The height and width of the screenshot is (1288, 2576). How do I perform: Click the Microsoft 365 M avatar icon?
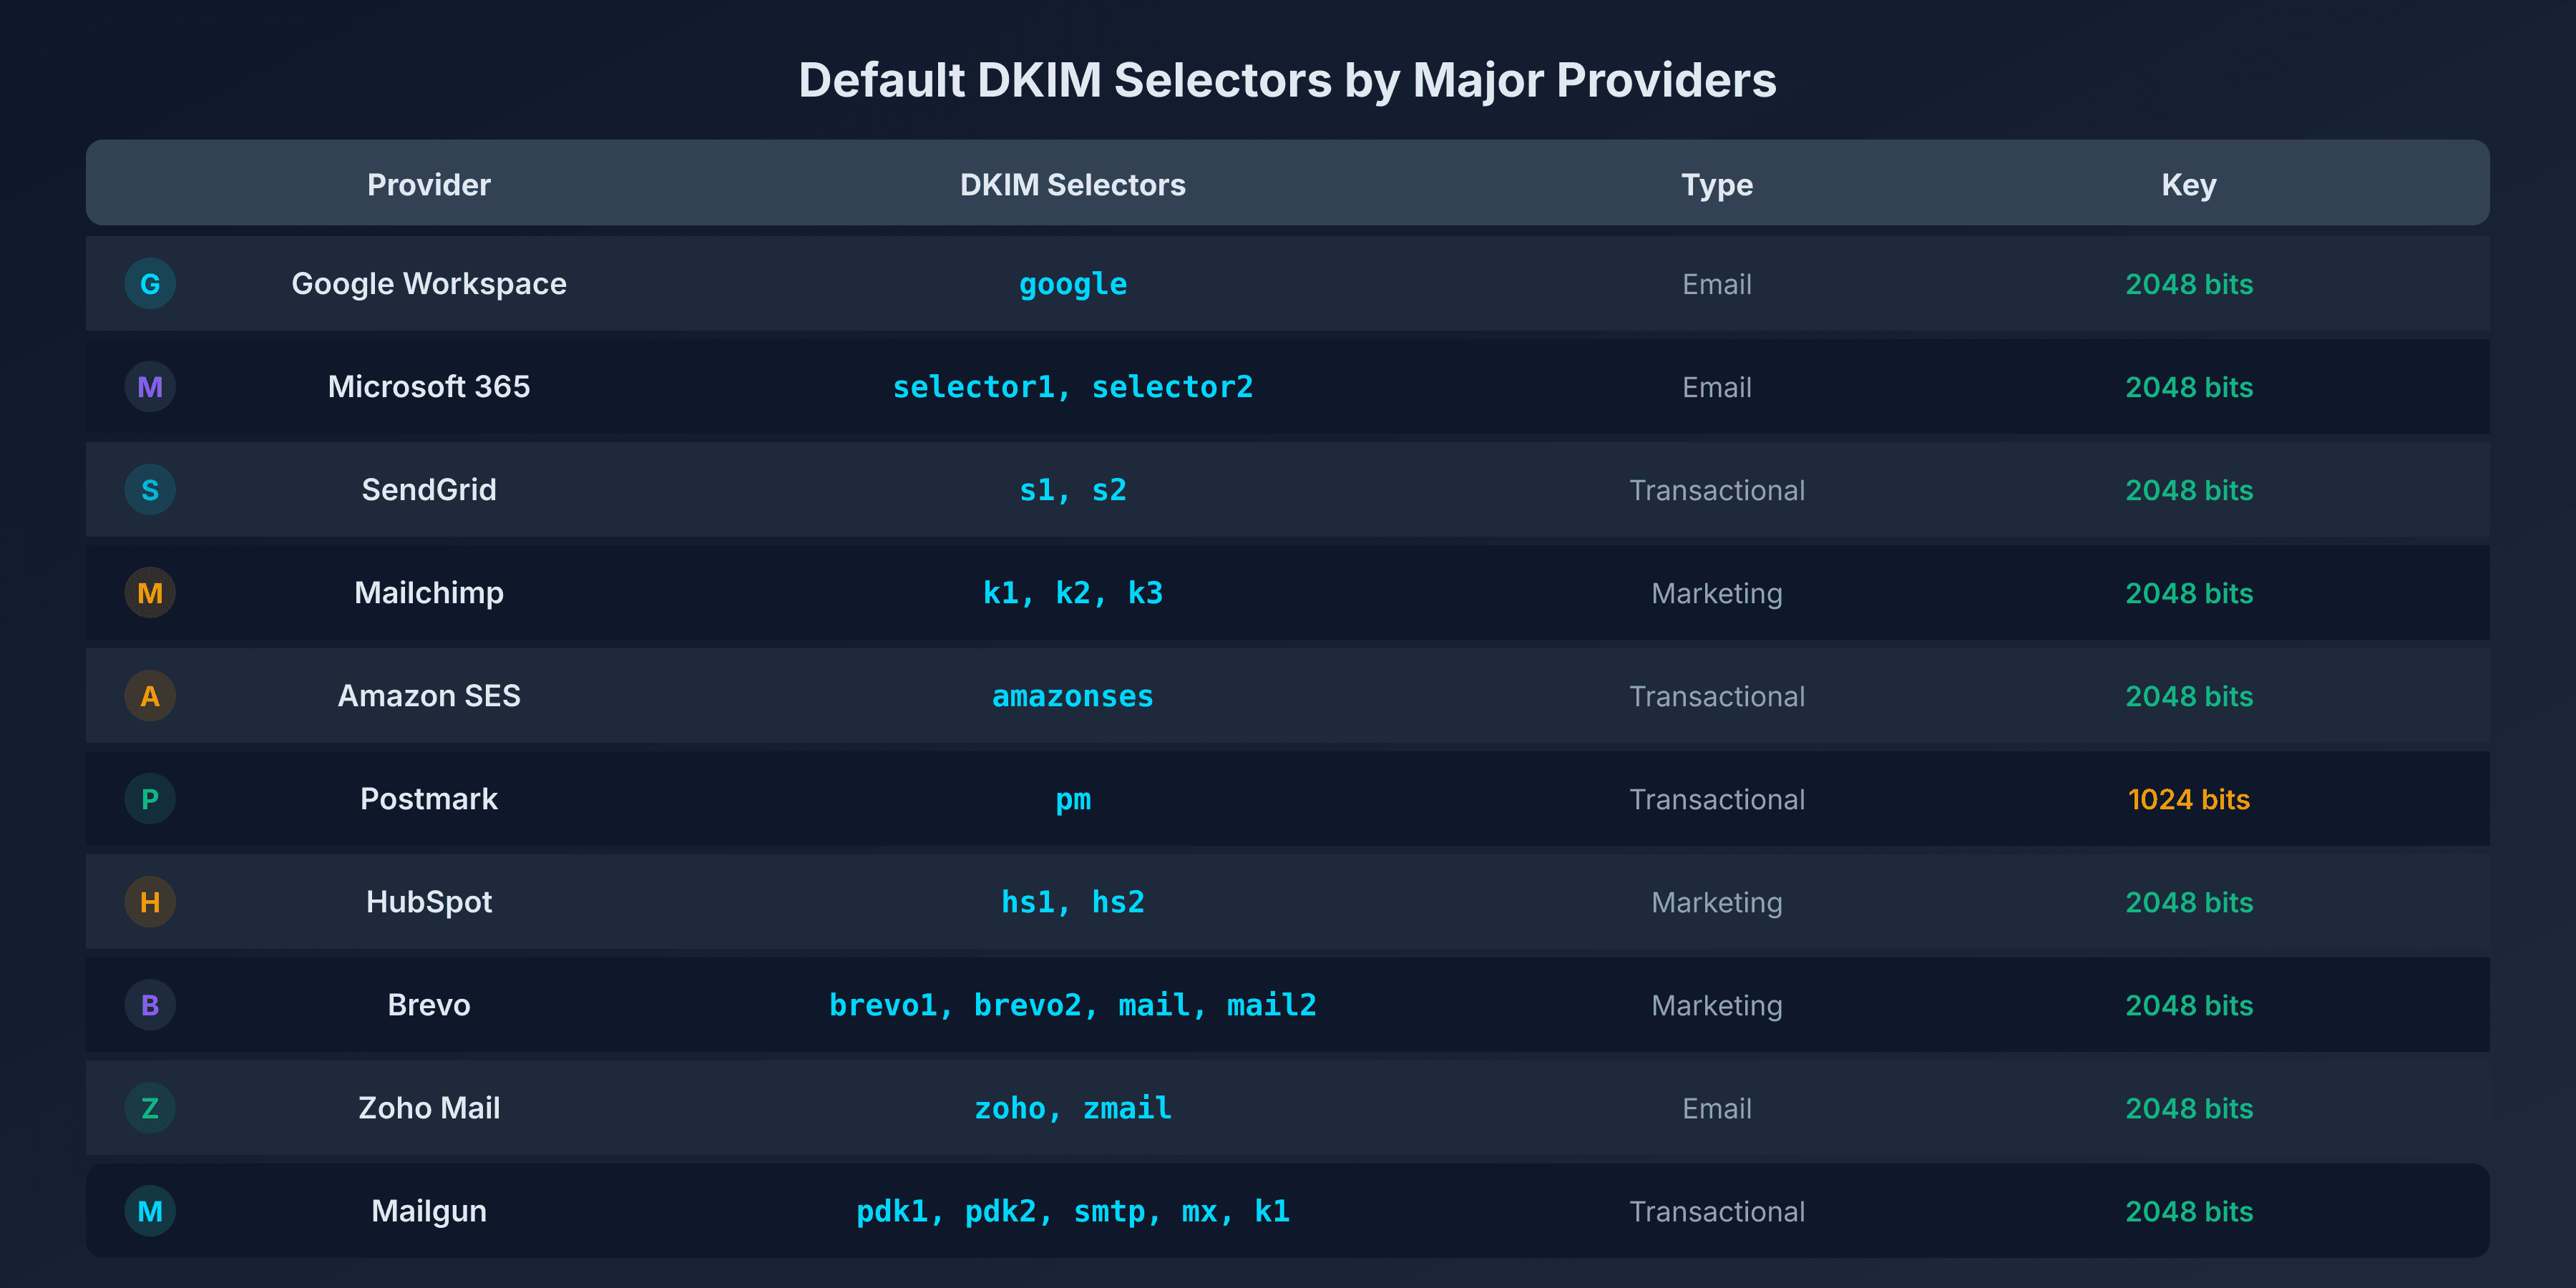pyautogui.click(x=150, y=387)
